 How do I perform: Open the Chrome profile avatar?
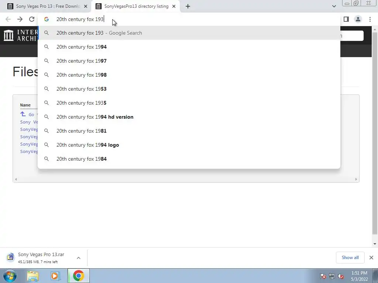pyautogui.click(x=358, y=19)
